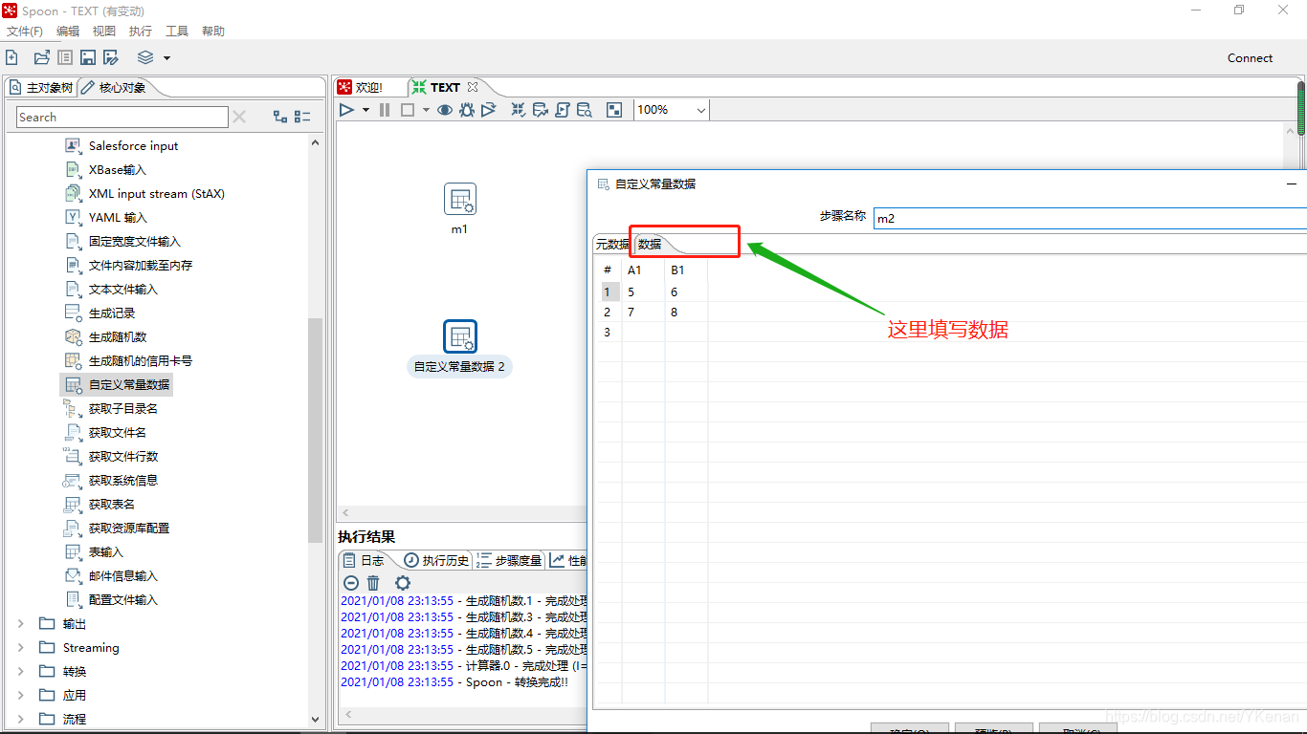Open the 执行 menu
The width and height of the screenshot is (1307, 734).
pyautogui.click(x=141, y=32)
